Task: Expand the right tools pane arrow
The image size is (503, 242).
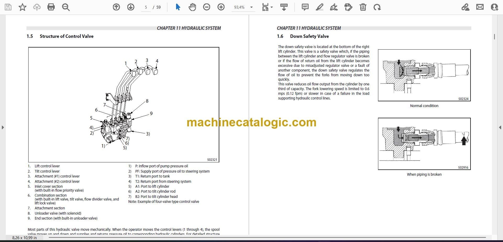Action: click(x=500, y=127)
